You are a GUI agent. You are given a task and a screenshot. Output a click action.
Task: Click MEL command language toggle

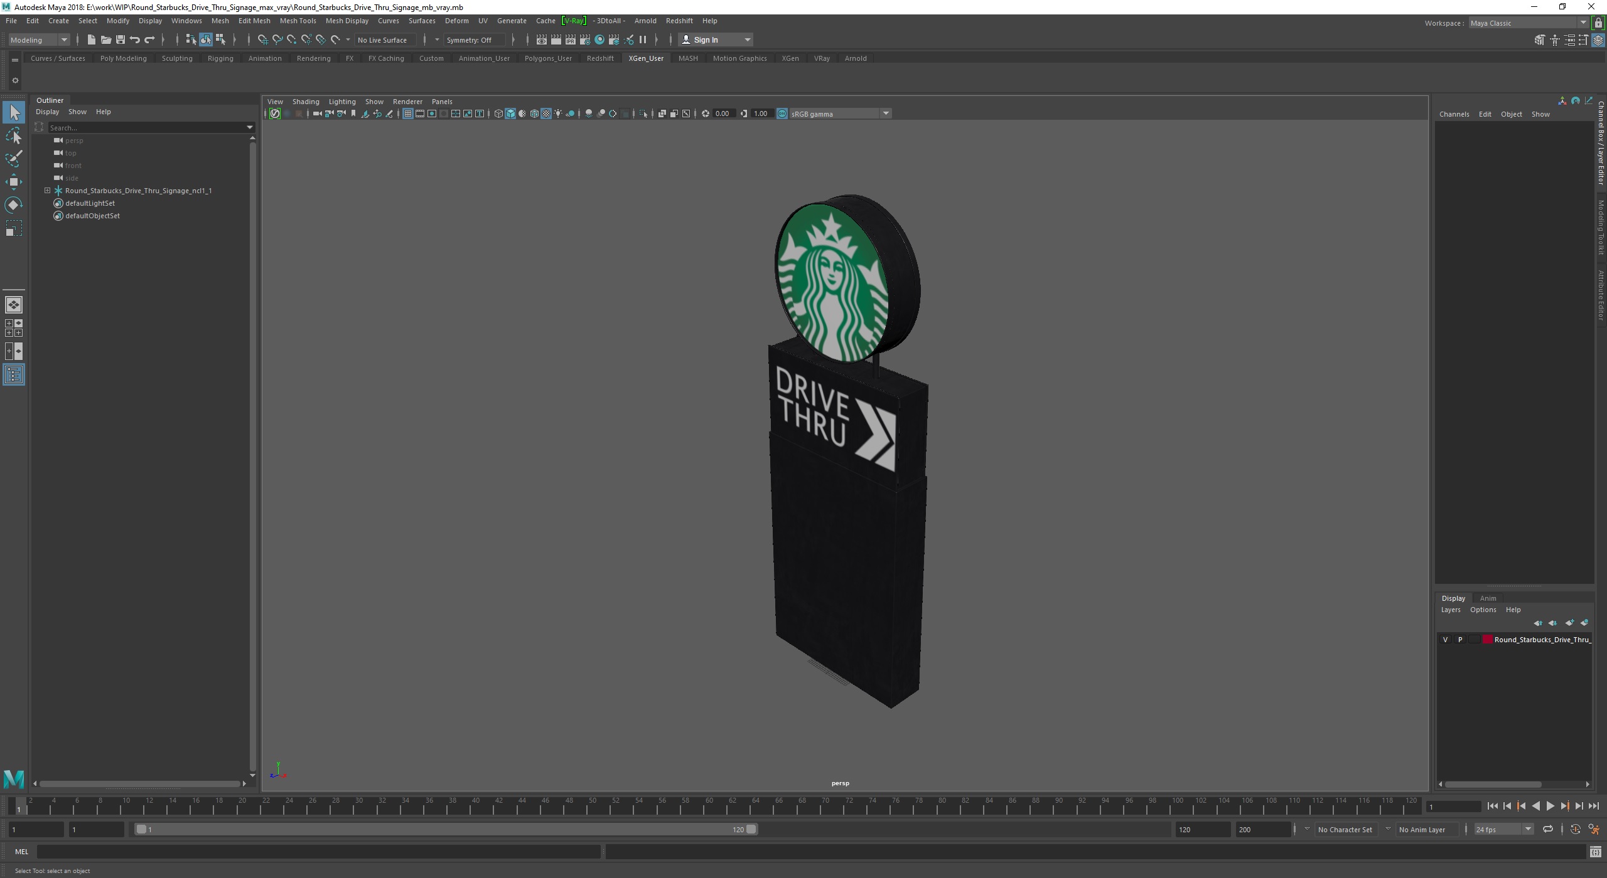click(21, 852)
